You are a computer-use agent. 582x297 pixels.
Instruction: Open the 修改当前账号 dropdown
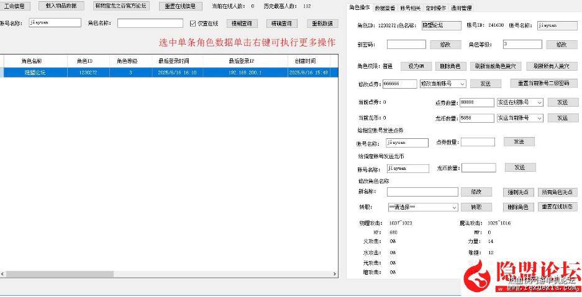pos(443,84)
